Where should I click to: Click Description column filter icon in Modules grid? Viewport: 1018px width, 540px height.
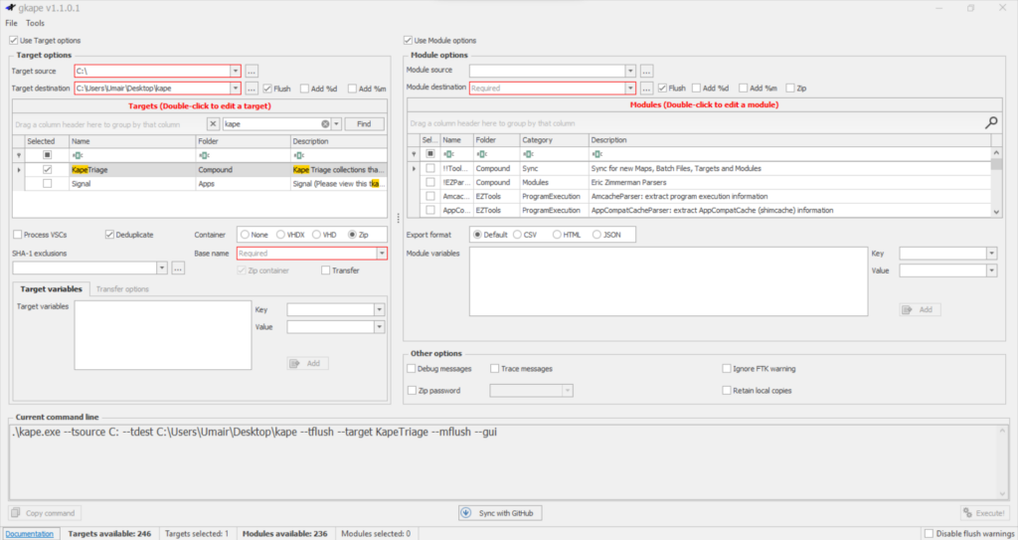coord(596,154)
